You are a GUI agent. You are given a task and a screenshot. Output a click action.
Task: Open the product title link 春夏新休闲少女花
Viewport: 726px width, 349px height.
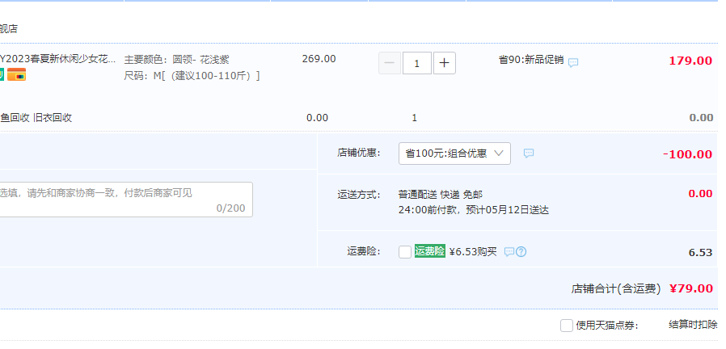click(57, 59)
